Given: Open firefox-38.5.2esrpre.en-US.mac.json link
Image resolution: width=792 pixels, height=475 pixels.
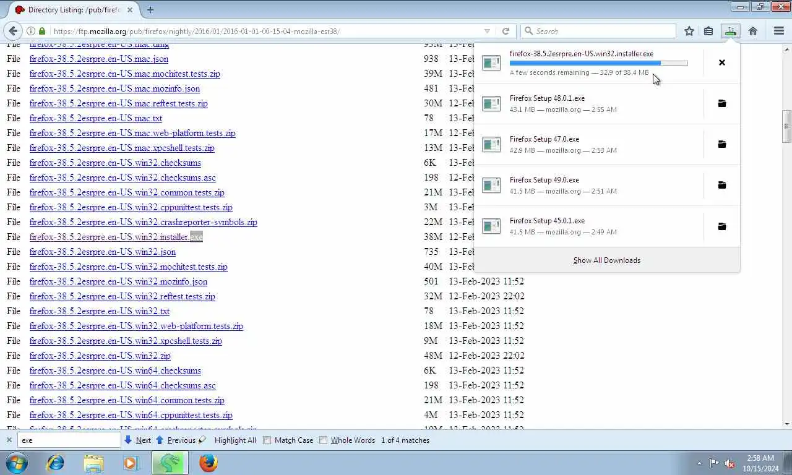Looking at the screenshot, I should click(x=99, y=59).
